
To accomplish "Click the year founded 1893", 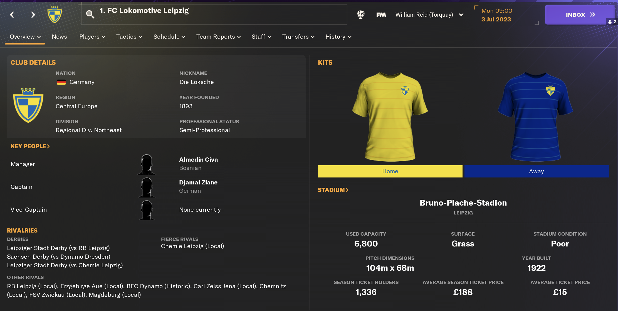I will coord(186,106).
